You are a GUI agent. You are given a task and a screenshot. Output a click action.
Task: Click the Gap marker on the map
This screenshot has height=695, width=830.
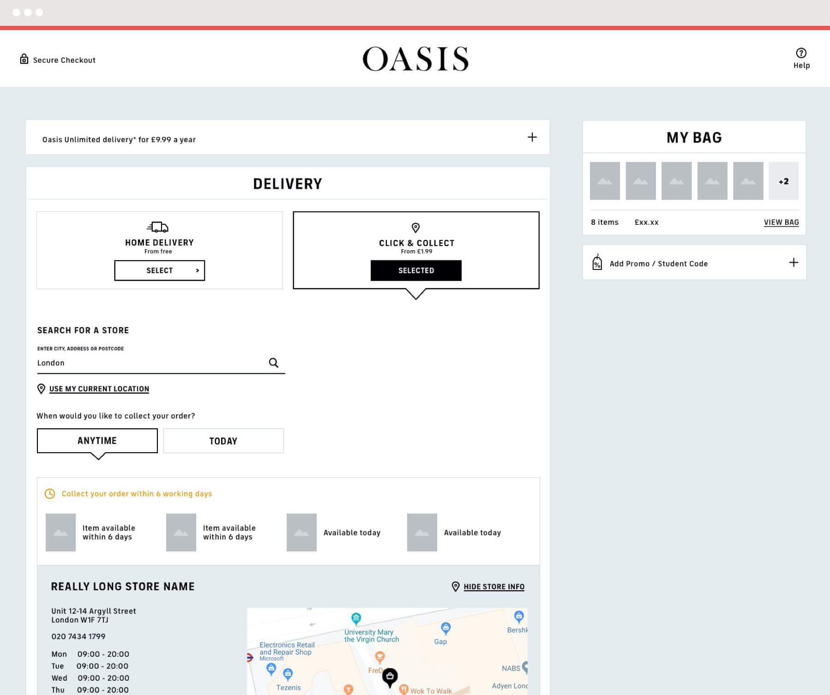[445, 628]
